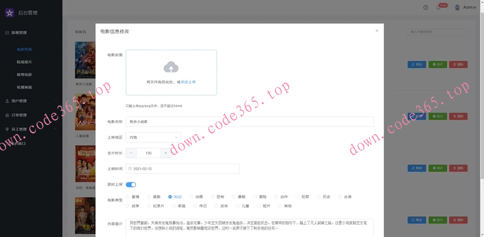This screenshot has height=237, width=484.
Task: Click the 内容简介 text area
Action: click(x=250, y=228)
